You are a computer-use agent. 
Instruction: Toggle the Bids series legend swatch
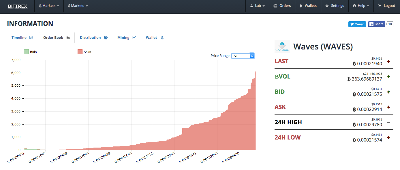coord(26,52)
